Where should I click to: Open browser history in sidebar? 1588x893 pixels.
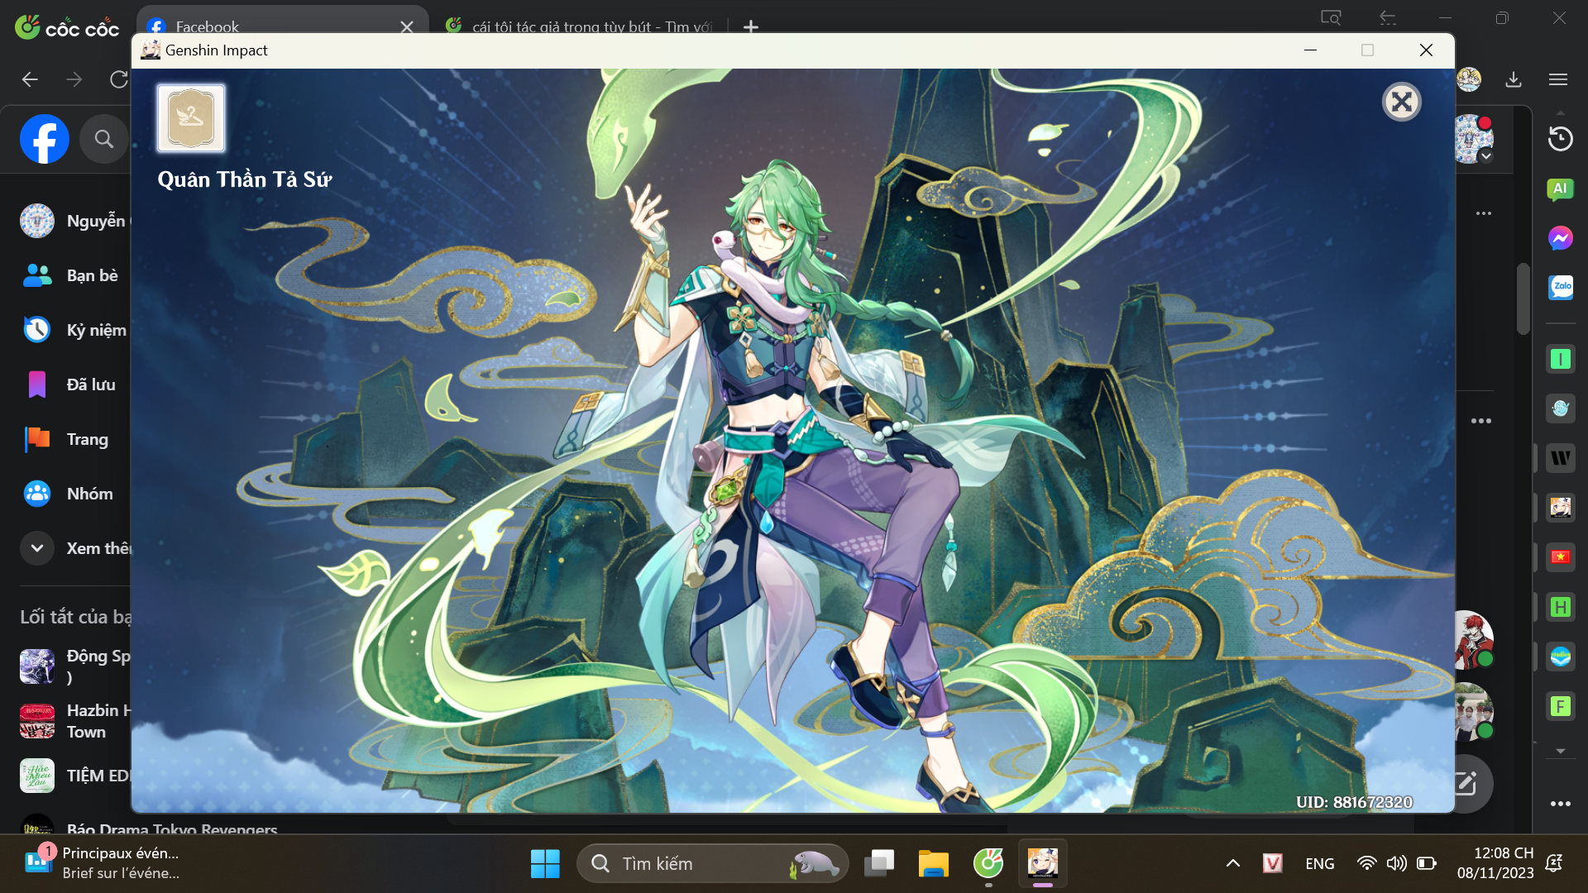click(x=1560, y=138)
